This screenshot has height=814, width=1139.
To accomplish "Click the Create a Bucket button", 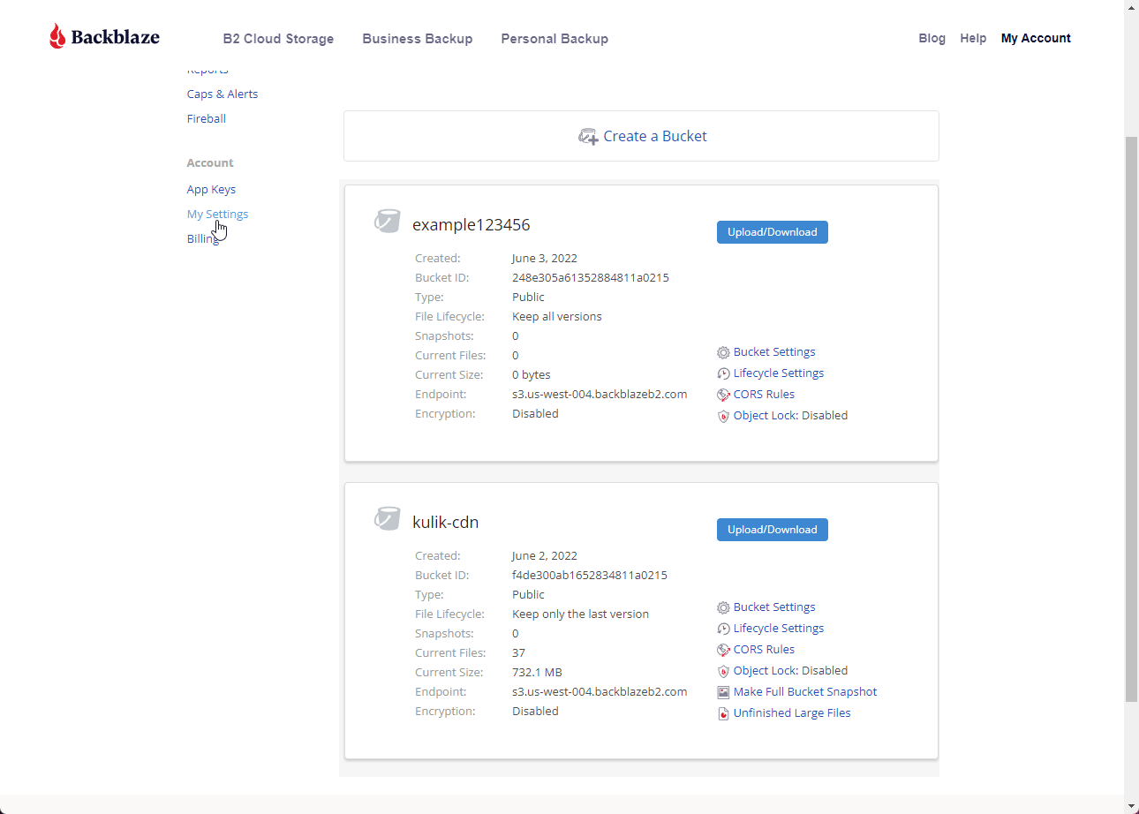I will pyautogui.click(x=641, y=136).
